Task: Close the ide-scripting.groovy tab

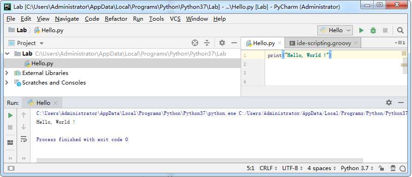Action: click(356, 43)
